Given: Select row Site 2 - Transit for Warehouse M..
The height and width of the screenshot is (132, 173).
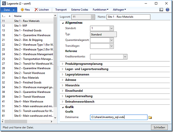Looking at the screenshot, I should [27, 64].
